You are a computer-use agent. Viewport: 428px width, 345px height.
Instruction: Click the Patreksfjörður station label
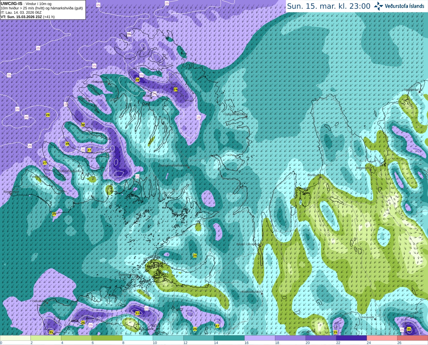click(x=39, y=176)
